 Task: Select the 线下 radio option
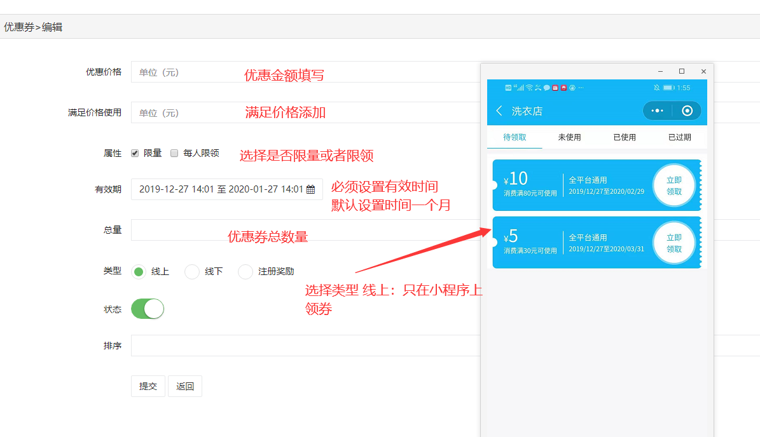coord(192,271)
